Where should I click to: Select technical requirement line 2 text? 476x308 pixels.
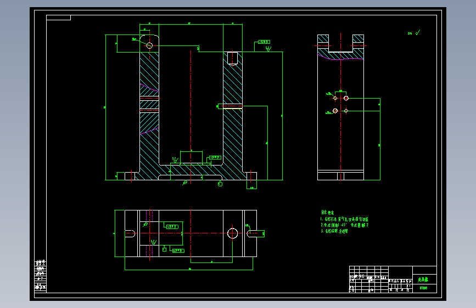pos(345,225)
